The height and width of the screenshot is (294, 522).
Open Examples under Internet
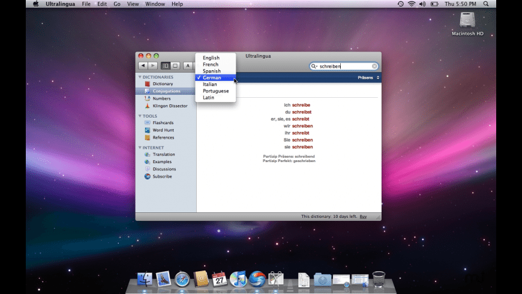pos(162,162)
